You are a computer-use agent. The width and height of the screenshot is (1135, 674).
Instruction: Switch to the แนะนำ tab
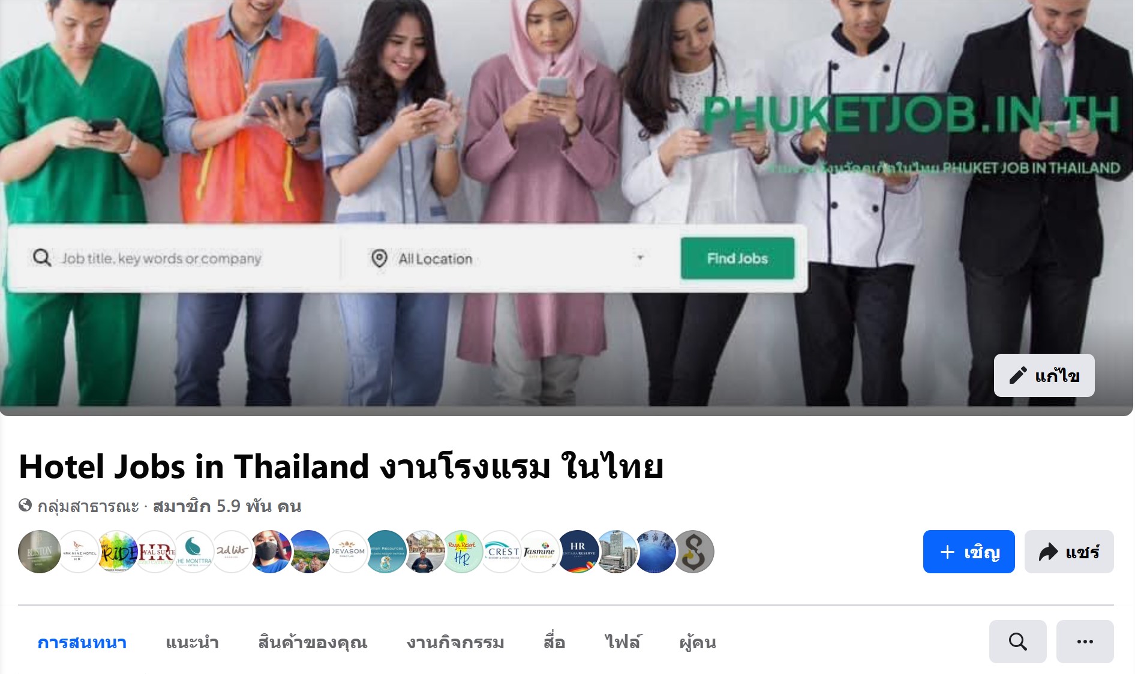pos(192,642)
